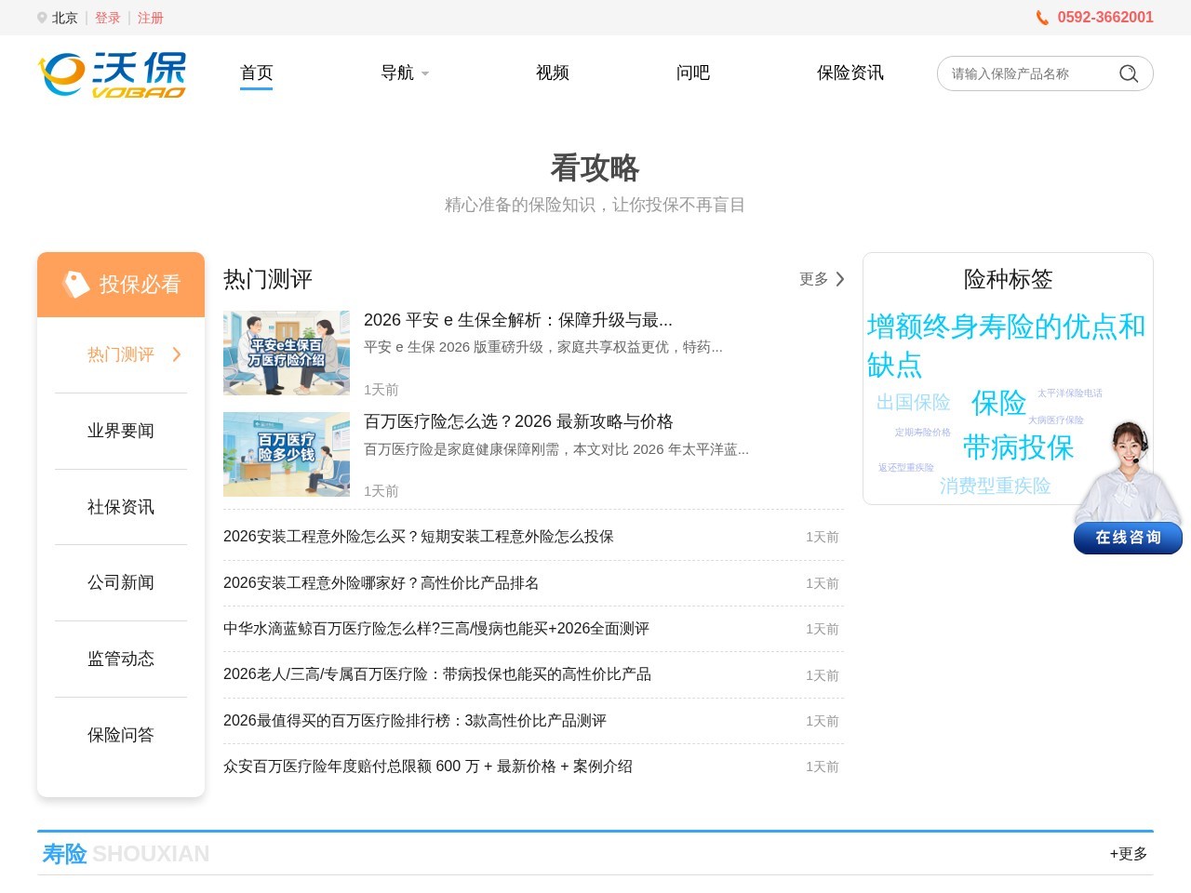Click the large 保险 tag in 险种标签

coord(998,403)
